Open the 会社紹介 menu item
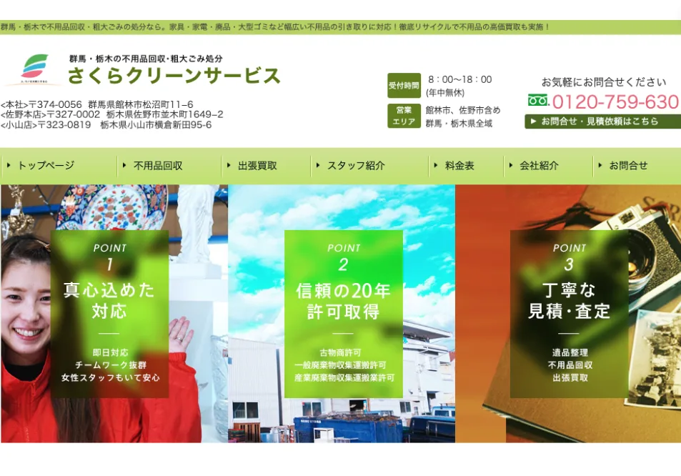Screen dimensions: 681x476 point(539,166)
